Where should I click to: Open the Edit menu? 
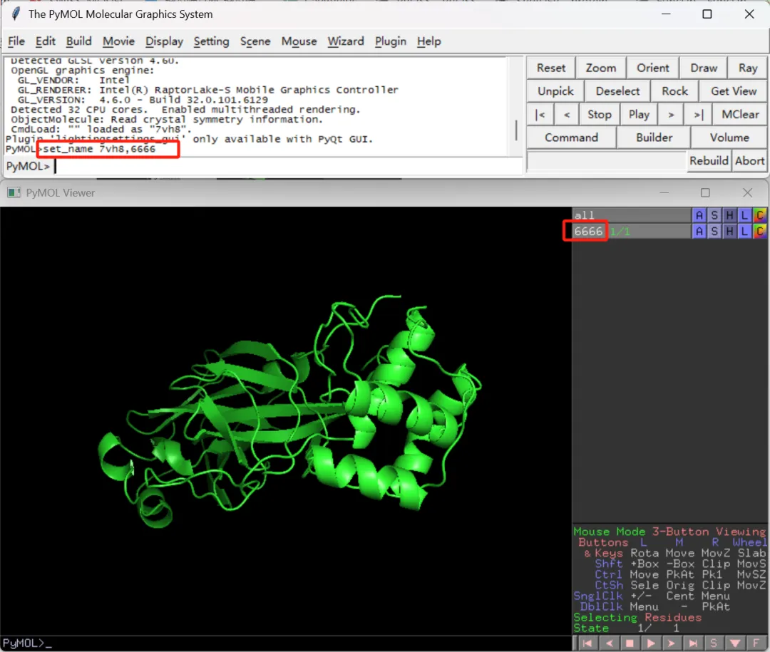45,41
